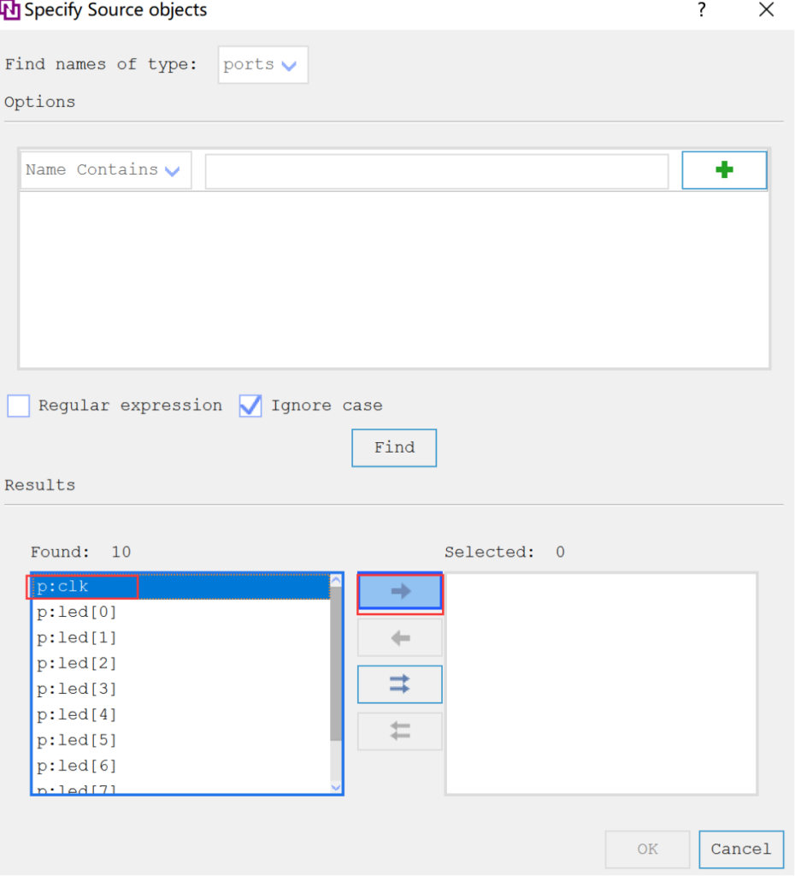This screenshot has width=795, height=876.
Task: Click the help question mark icon
Action: coord(702,11)
